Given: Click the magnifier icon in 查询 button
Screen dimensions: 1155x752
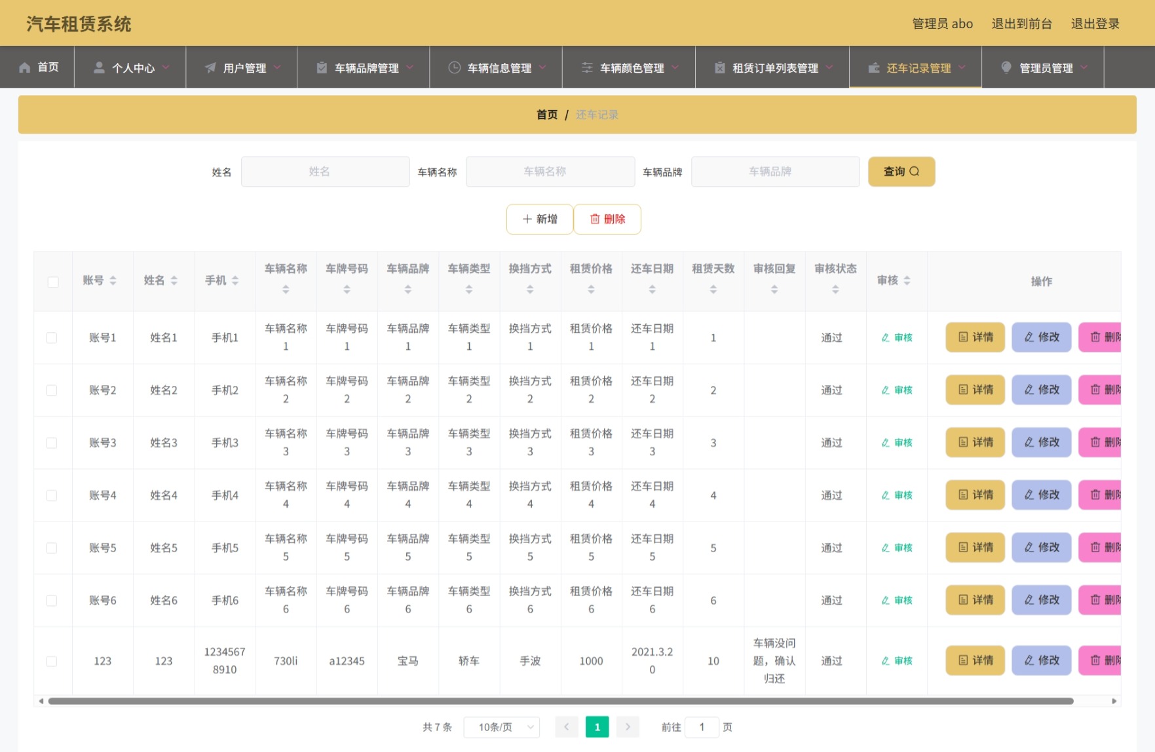Looking at the screenshot, I should tap(915, 172).
